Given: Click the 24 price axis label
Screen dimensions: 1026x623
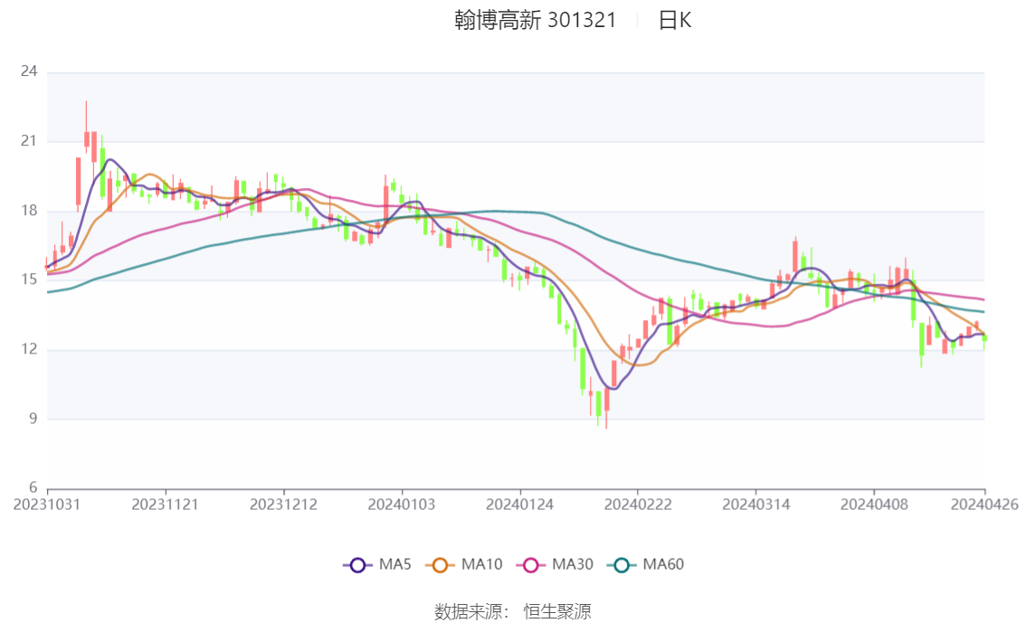Looking at the screenshot, I should tap(29, 71).
